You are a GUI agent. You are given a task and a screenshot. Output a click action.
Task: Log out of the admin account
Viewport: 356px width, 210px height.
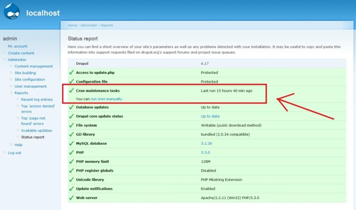(15, 153)
